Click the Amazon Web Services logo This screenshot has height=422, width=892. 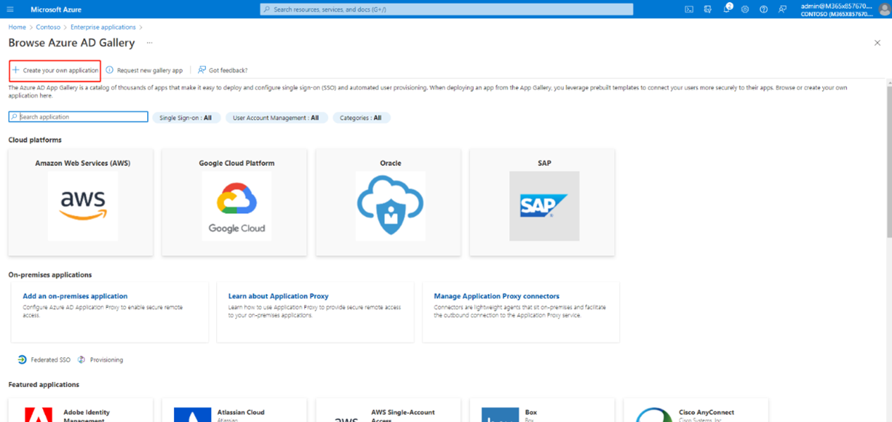(x=82, y=206)
